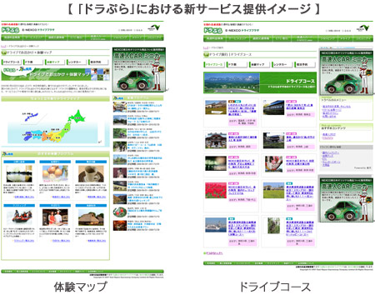Image resolution: width=375 pixels, height=300 pixels.
Task: Select the cyan Chugoku region on the map
Action: [37, 136]
